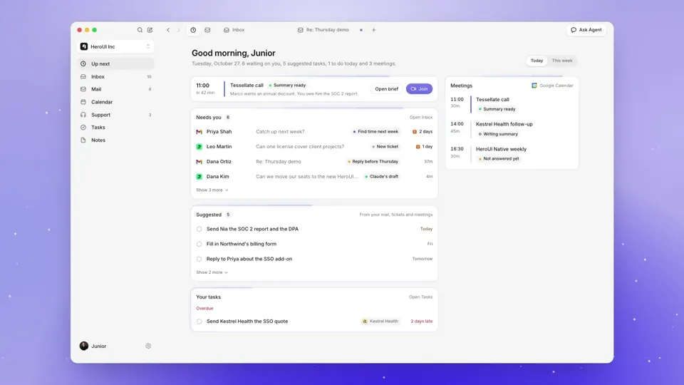Click the Calendar sidebar icon

tap(83, 102)
